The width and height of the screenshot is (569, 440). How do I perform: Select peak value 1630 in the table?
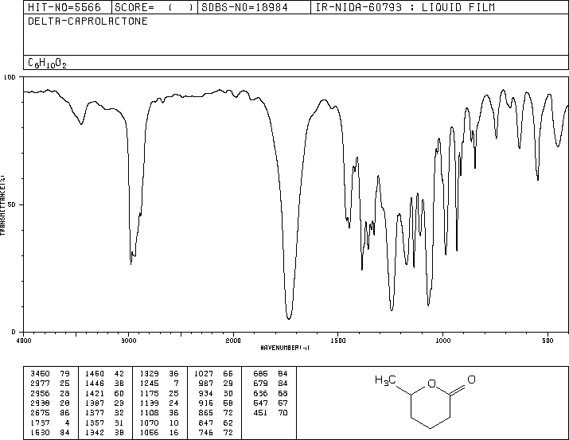tap(40, 432)
